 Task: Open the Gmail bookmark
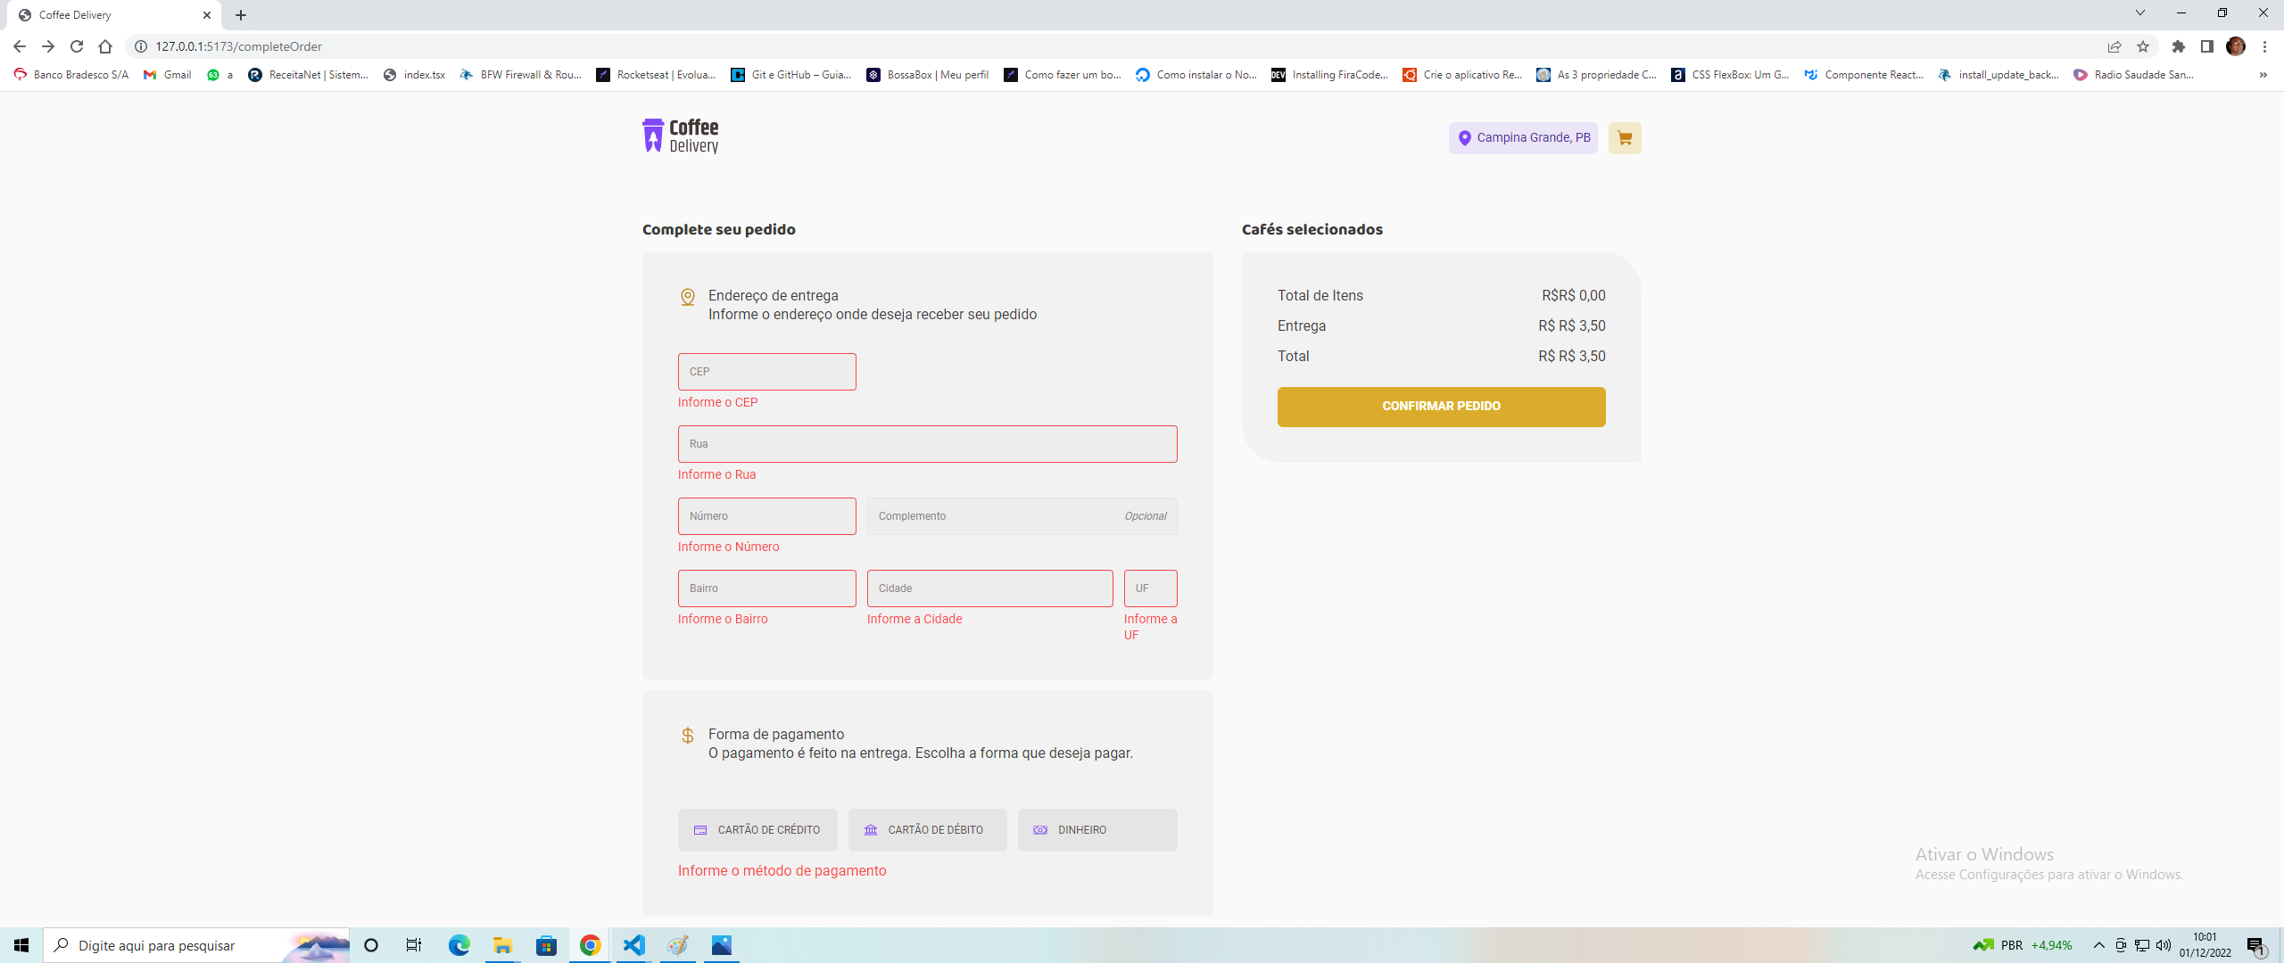click(168, 75)
